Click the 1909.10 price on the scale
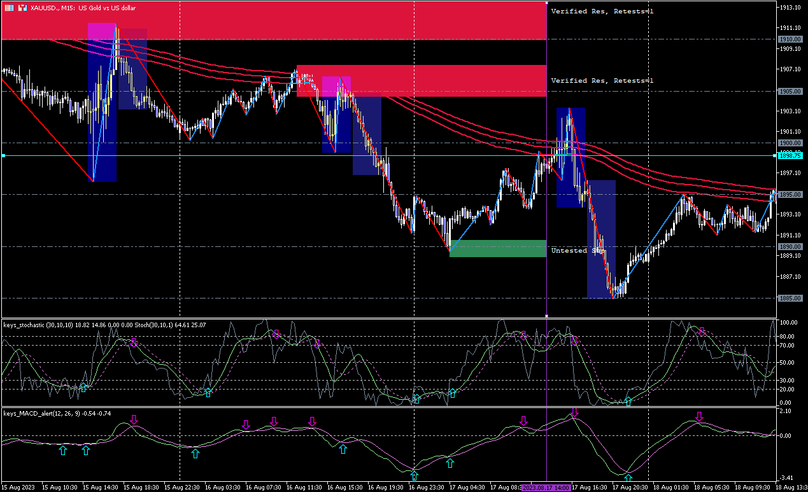The height and width of the screenshot is (492, 808). click(x=790, y=48)
